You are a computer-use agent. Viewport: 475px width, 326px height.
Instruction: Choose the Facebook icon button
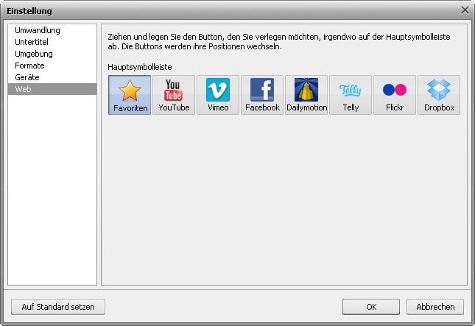click(x=262, y=95)
